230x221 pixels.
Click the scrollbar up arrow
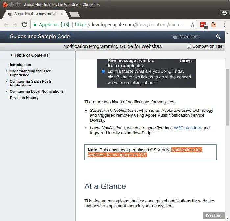[227, 34]
